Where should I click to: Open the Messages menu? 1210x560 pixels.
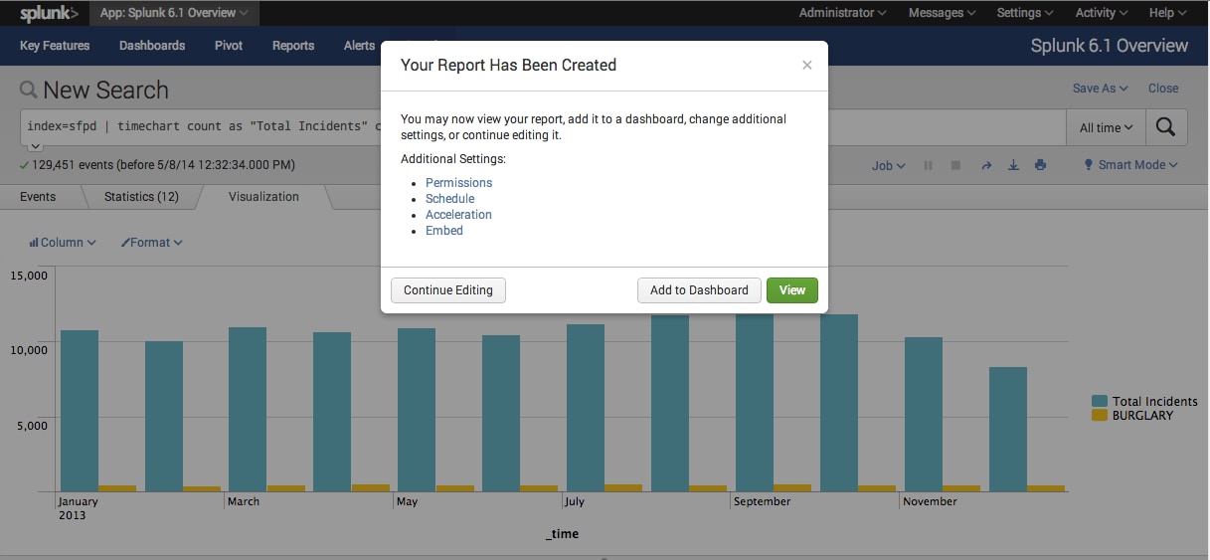(x=942, y=13)
